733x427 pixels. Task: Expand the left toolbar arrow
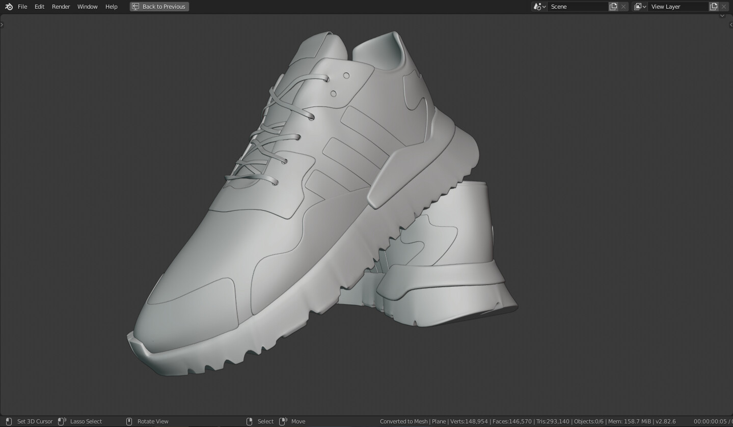tap(2, 24)
